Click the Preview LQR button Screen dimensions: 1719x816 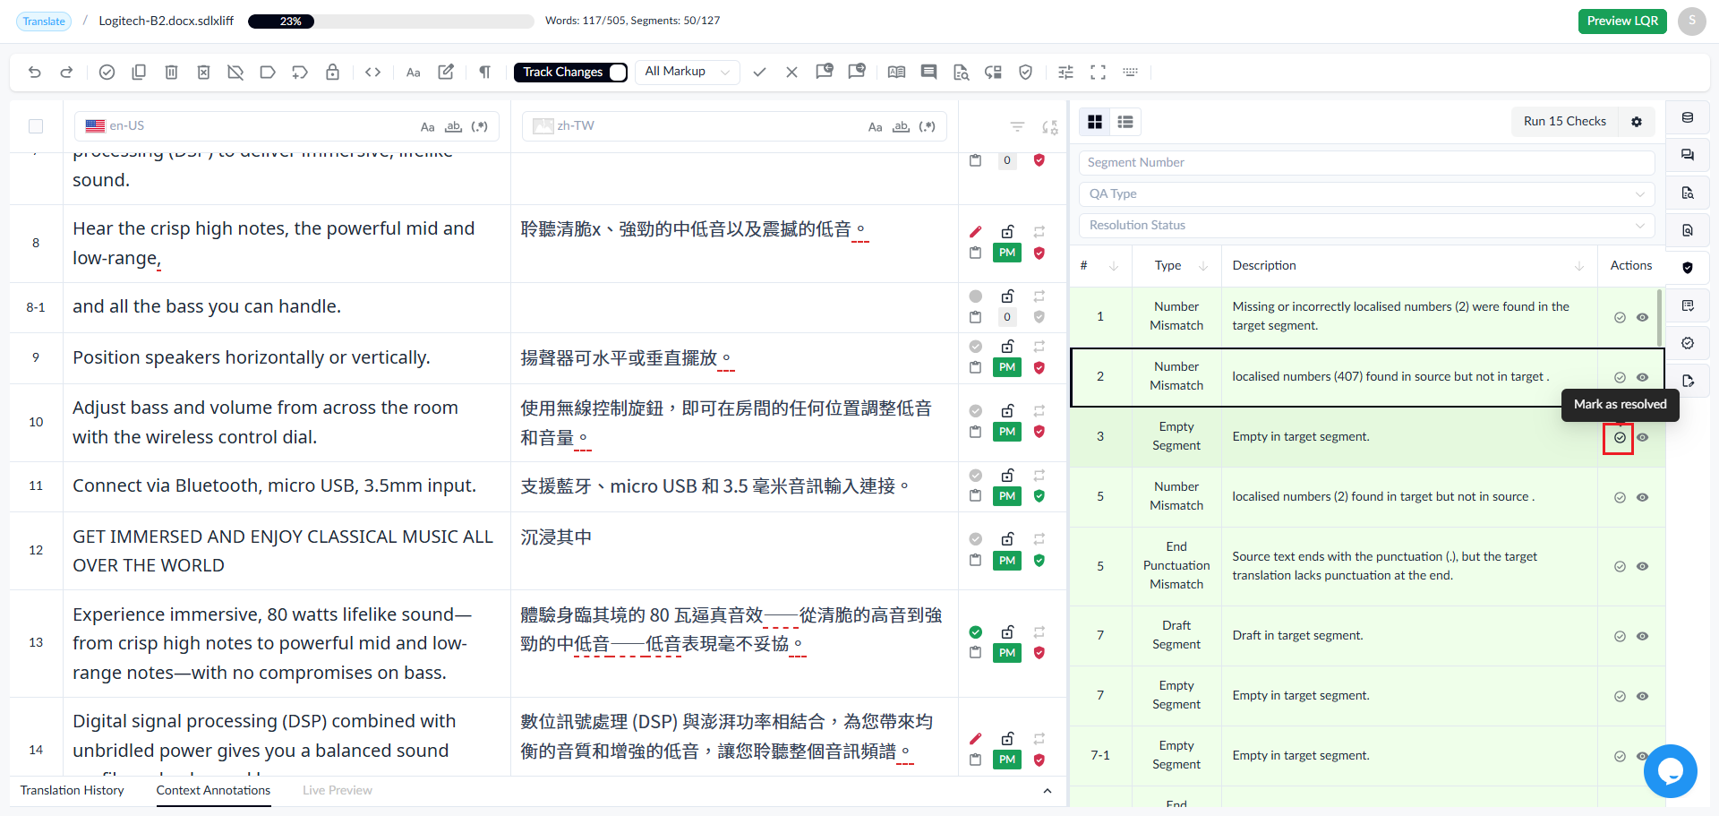(x=1622, y=21)
